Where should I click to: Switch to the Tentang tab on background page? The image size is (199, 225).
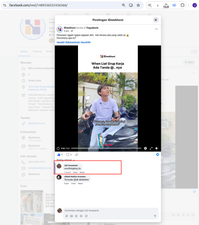pyautogui.click(x=37, y=52)
